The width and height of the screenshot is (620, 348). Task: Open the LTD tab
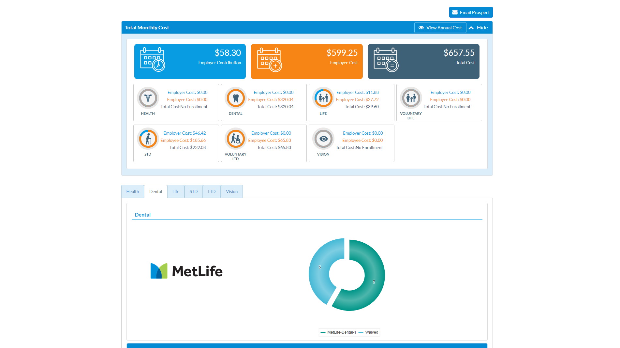[212, 191]
